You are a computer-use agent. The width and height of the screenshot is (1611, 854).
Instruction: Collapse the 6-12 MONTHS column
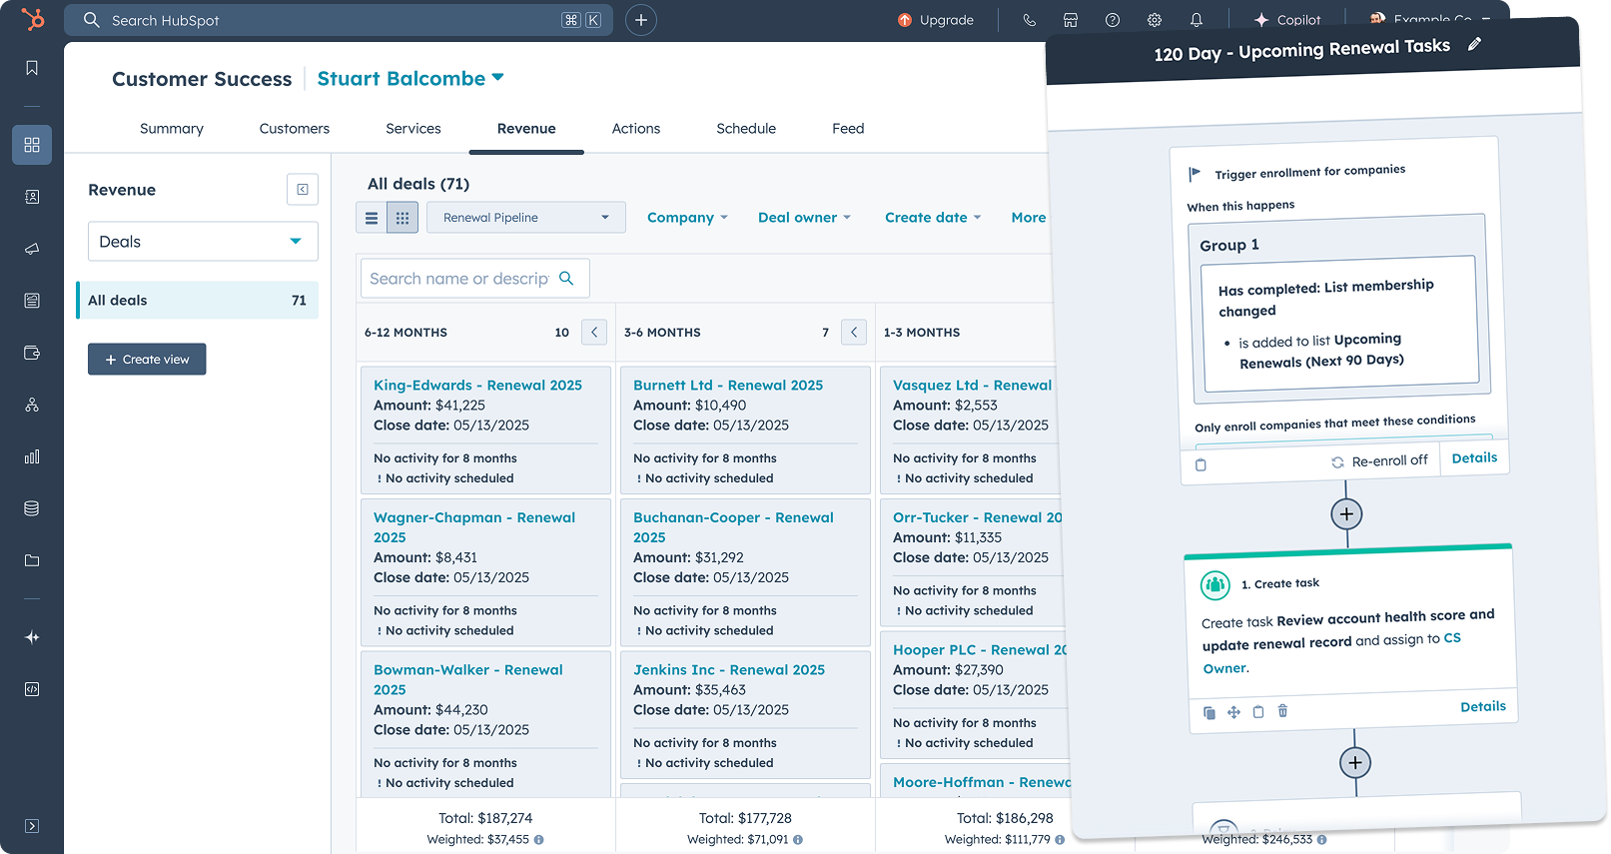594,333
